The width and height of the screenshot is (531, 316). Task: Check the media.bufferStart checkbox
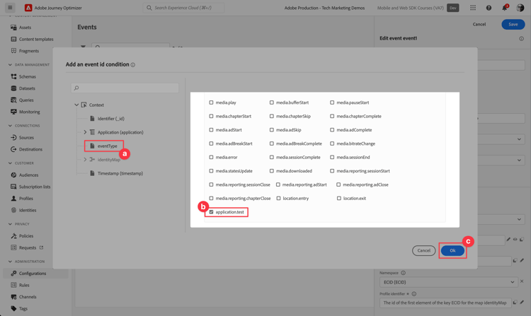point(272,103)
